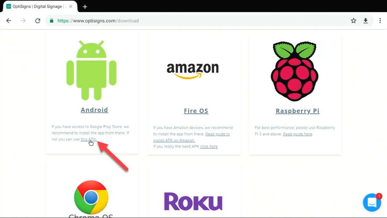The width and height of the screenshot is (387, 218).
Task: Open the Android heading link
Action: pyautogui.click(x=94, y=110)
